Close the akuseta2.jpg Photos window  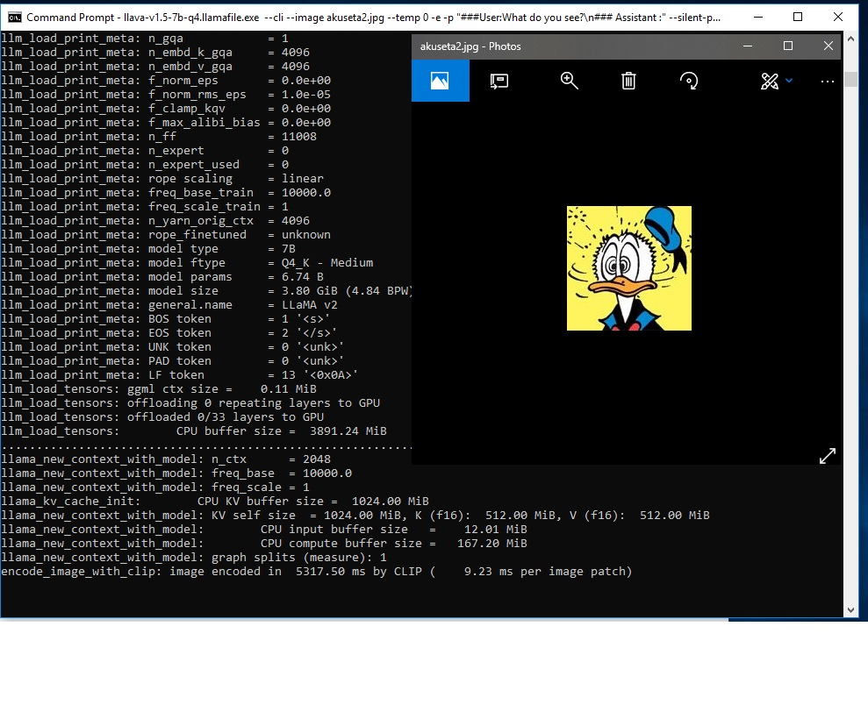click(829, 46)
